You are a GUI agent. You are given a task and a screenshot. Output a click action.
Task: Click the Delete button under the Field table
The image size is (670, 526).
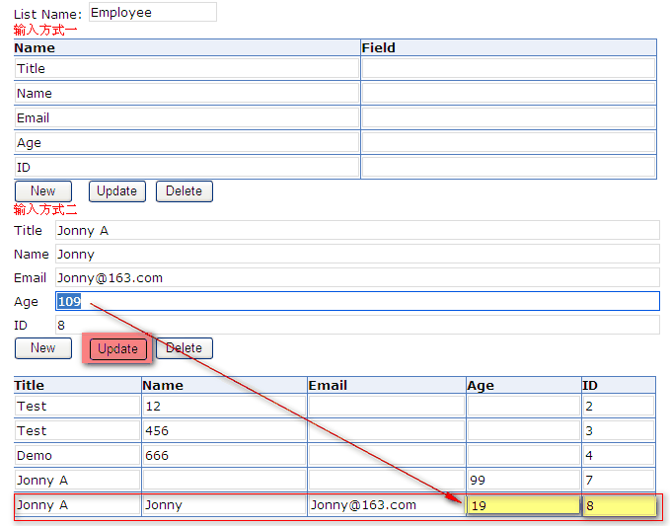point(185,191)
